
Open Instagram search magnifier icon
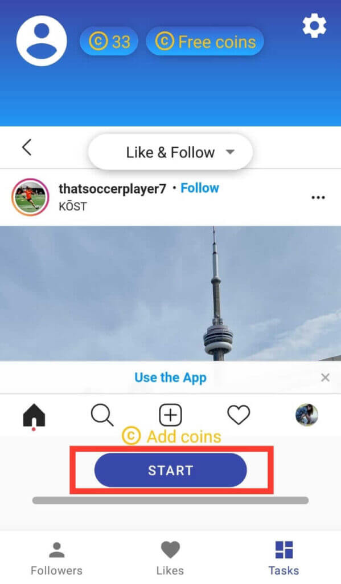coord(102,415)
